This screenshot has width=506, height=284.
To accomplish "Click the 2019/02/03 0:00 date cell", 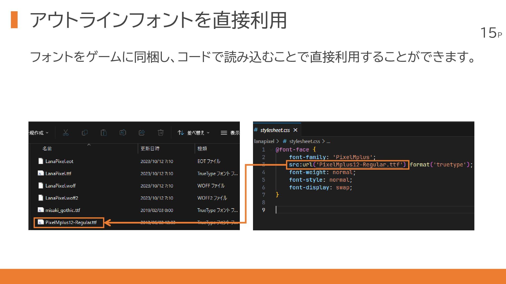I will pos(157,210).
